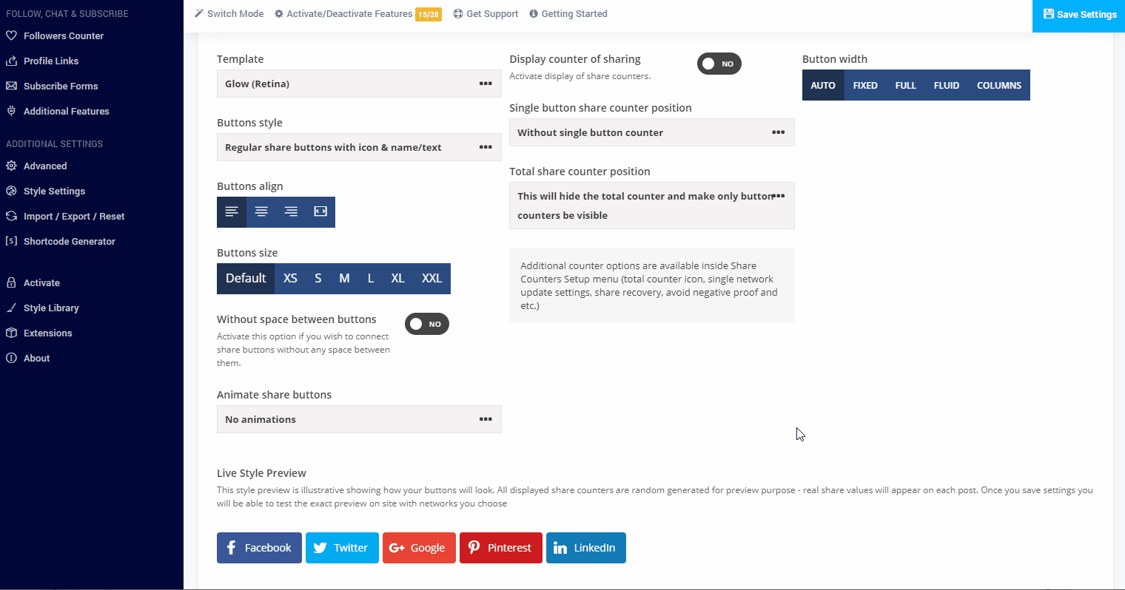Select the left align buttons icon
1125x590 pixels.
[x=232, y=212]
